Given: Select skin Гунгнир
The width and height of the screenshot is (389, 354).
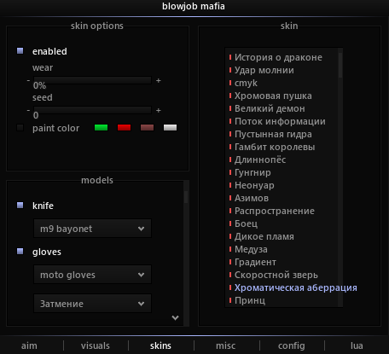Looking at the screenshot, I should pos(253,172).
